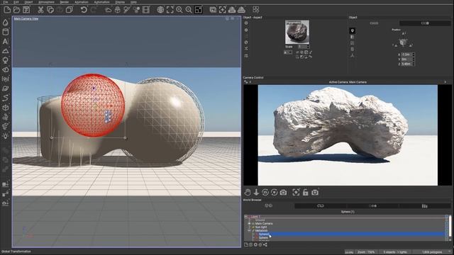The width and height of the screenshot is (454, 255).
Task: Open the Animation menu
Action: [82, 2]
